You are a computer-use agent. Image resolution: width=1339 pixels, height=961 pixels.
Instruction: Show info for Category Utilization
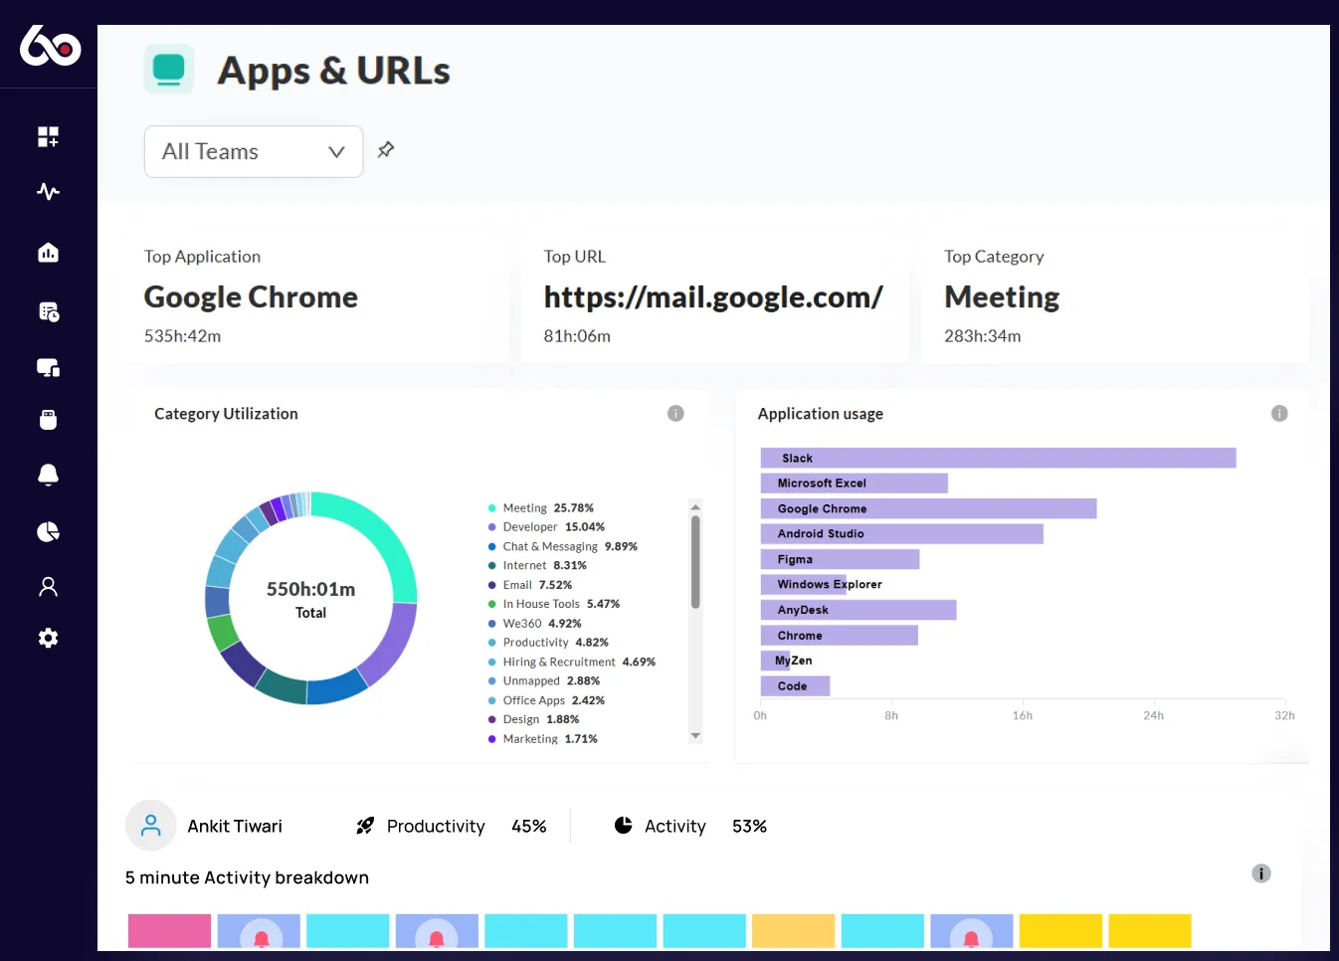pos(675,413)
